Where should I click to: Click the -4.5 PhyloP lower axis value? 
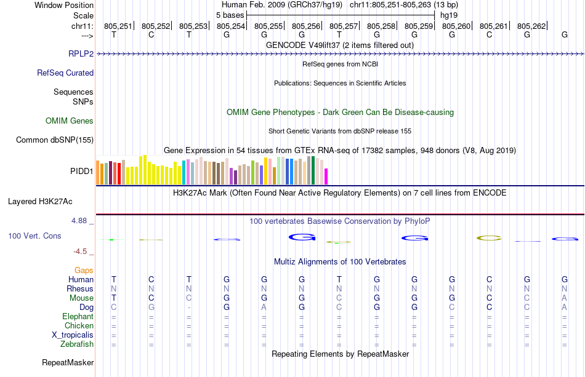pyautogui.click(x=80, y=252)
